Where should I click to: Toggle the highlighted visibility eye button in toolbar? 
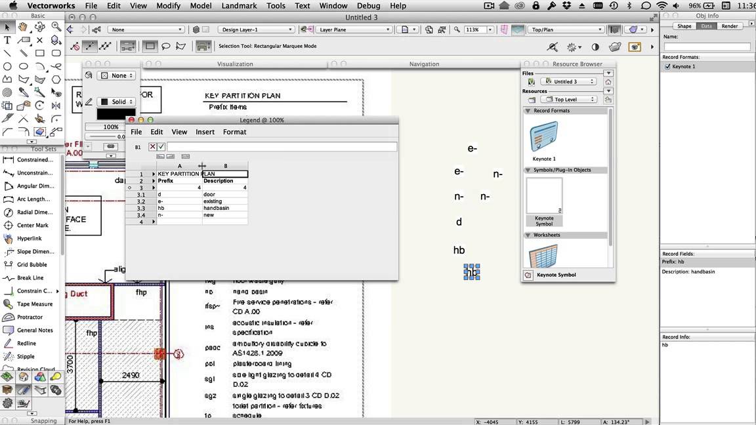click(635, 47)
